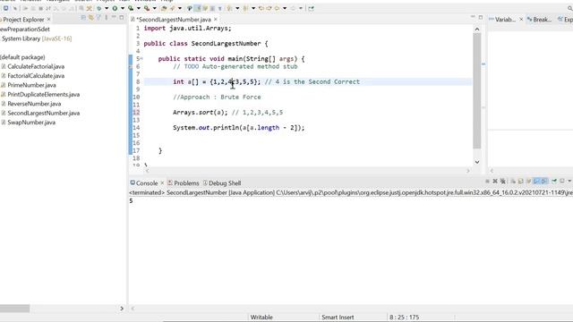The width and height of the screenshot is (573, 322).
Task: Open the Run dropdown arrow next to the green Run button
Action: (x=123, y=8)
